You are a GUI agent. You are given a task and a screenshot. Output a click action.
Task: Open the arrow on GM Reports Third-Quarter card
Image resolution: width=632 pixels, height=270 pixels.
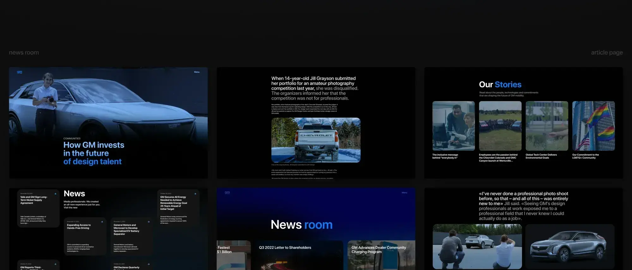coord(55,264)
